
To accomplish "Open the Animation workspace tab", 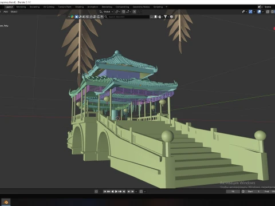I will click(x=93, y=7).
